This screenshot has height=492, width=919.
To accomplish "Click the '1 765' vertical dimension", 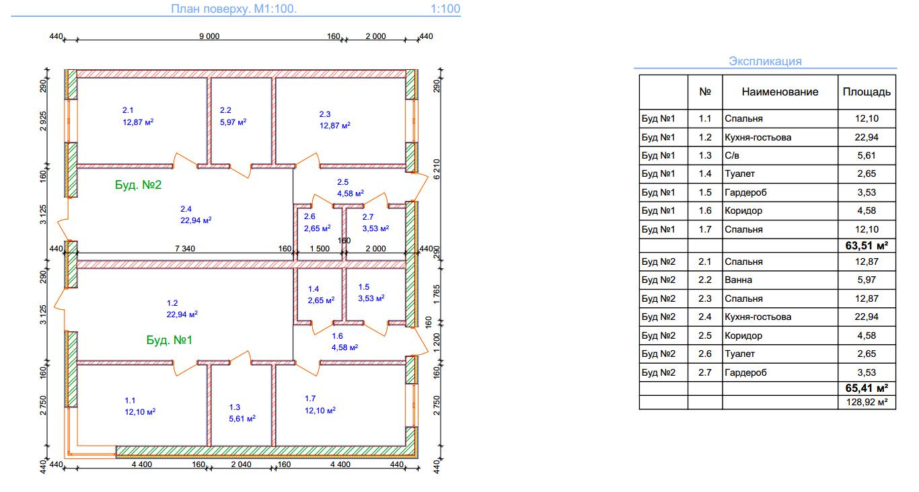I will (x=437, y=294).
